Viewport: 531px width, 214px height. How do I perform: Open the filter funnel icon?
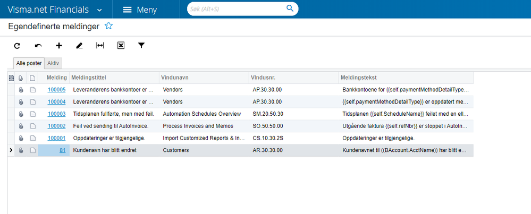coord(141,45)
